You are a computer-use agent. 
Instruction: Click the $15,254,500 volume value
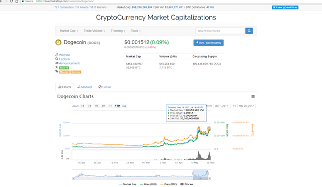pyautogui.click(x=167, y=64)
